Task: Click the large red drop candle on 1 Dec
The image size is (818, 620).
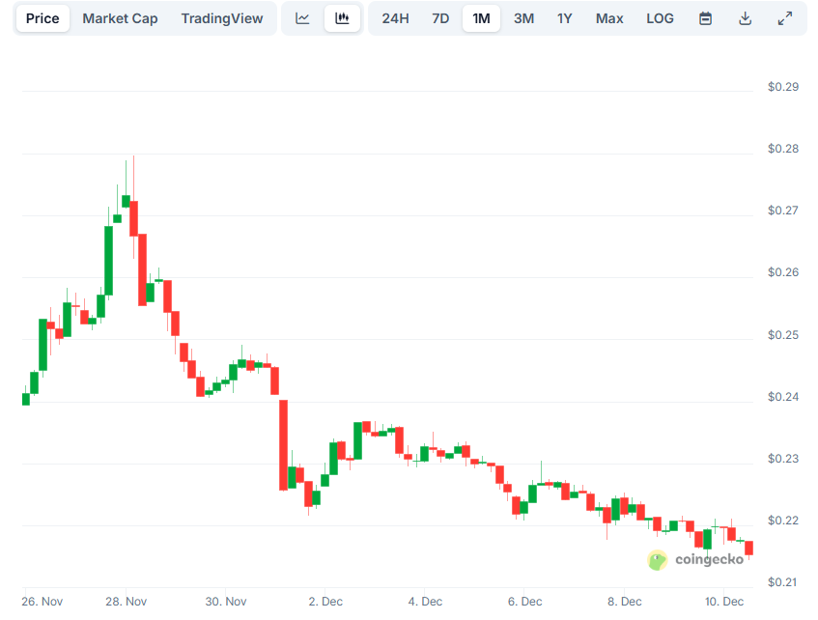Action: click(x=284, y=444)
